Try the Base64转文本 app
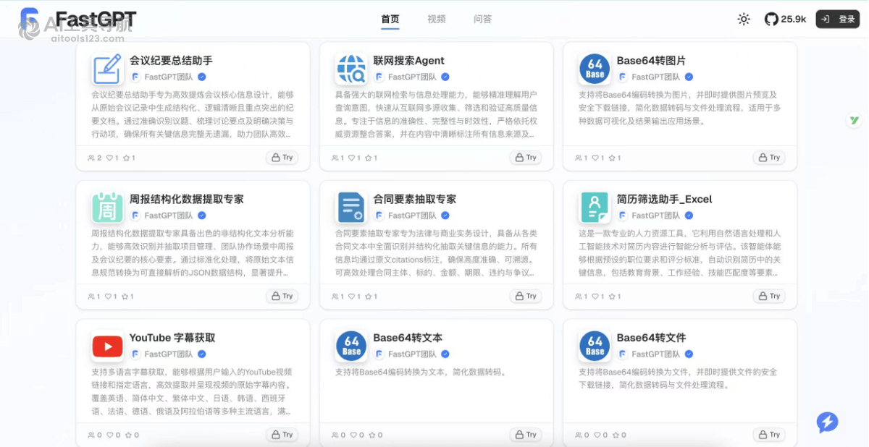Image resolution: width=869 pixels, height=447 pixels. (x=526, y=435)
